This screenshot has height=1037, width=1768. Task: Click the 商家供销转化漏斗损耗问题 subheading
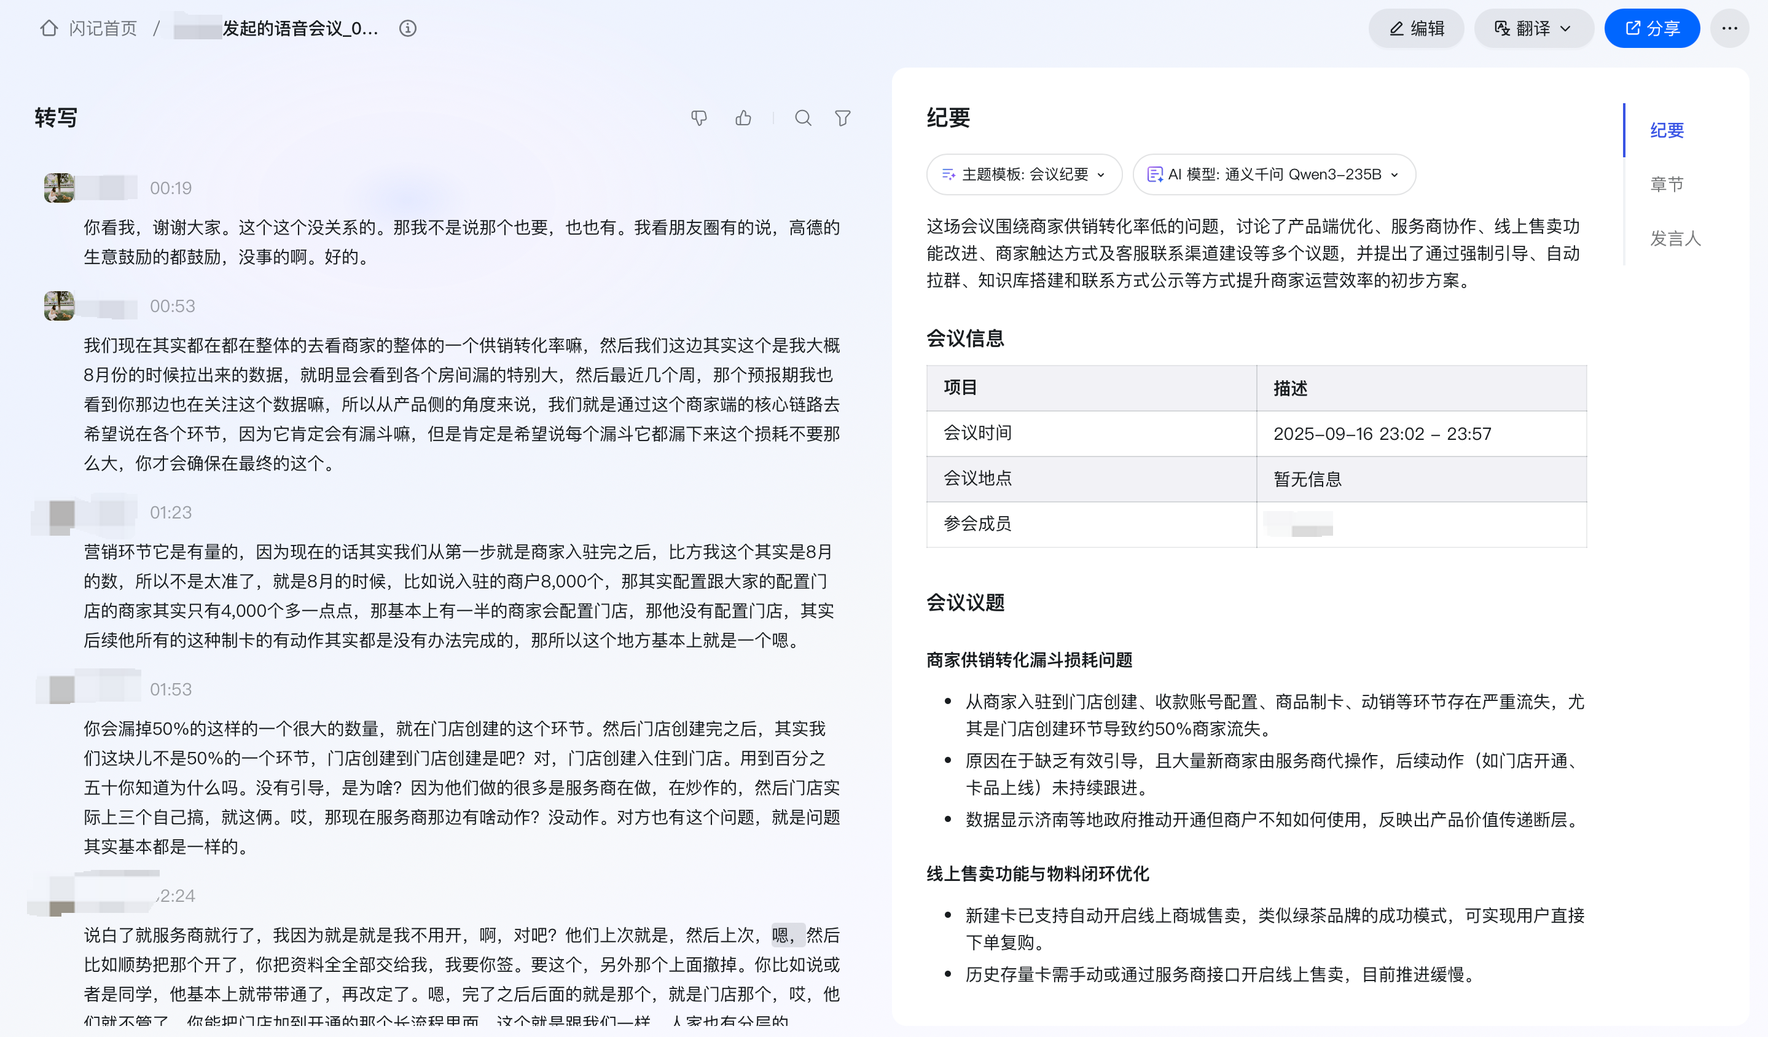(x=1029, y=660)
